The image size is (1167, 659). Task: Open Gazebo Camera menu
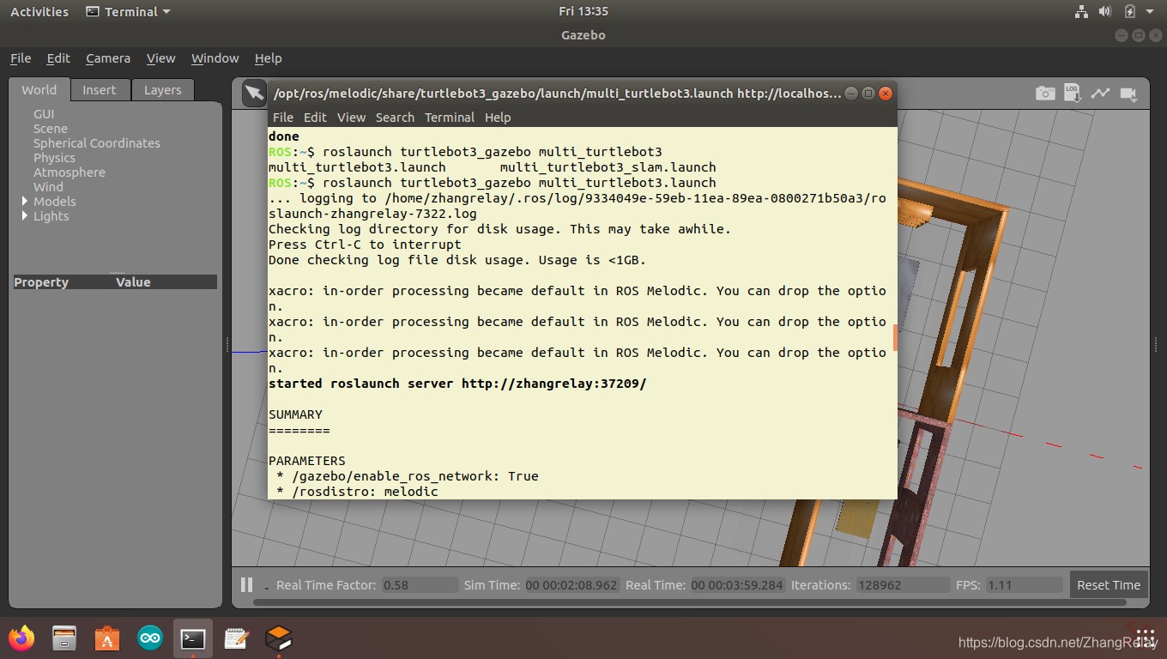coord(108,58)
